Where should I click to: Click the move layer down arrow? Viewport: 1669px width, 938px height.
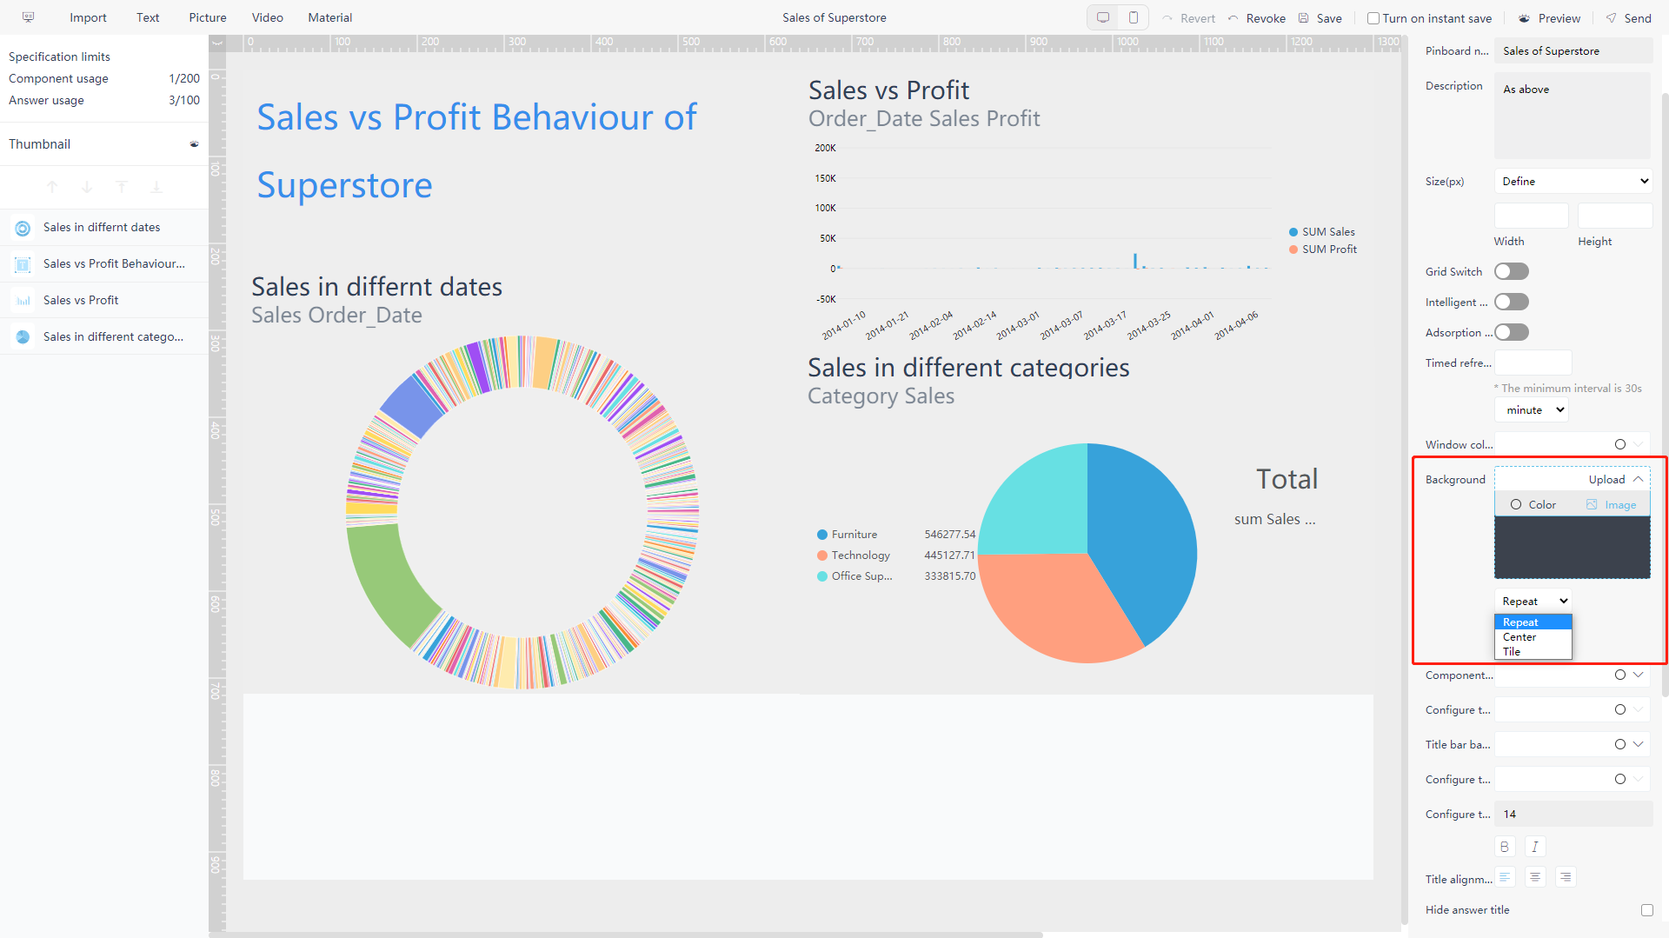click(87, 187)
